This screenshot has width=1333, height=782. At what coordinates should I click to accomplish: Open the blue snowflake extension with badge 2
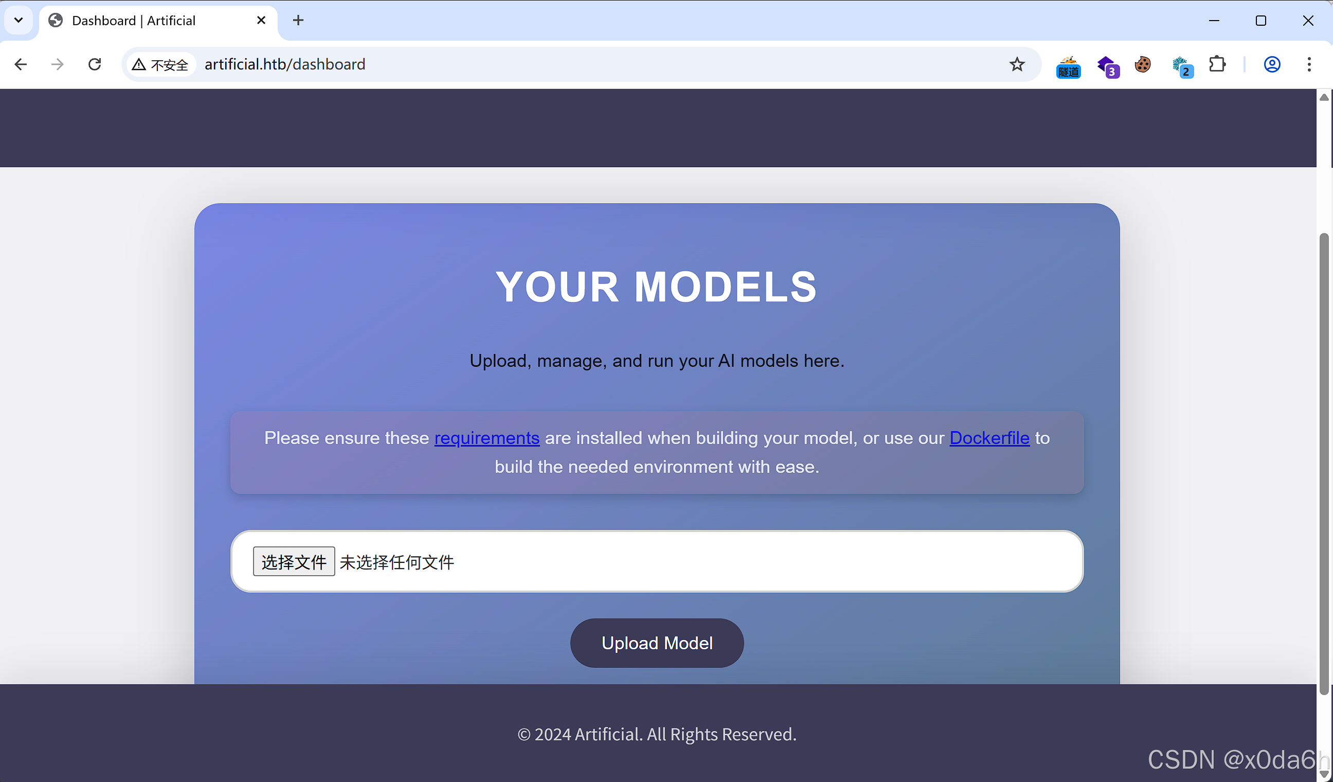(1182, 66)
